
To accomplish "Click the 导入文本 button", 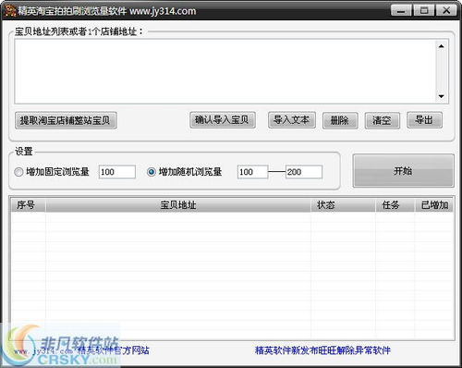I will (x=292, y=119).
